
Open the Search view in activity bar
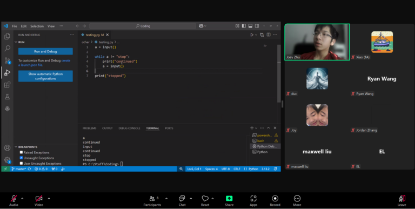tap(7, 49)
